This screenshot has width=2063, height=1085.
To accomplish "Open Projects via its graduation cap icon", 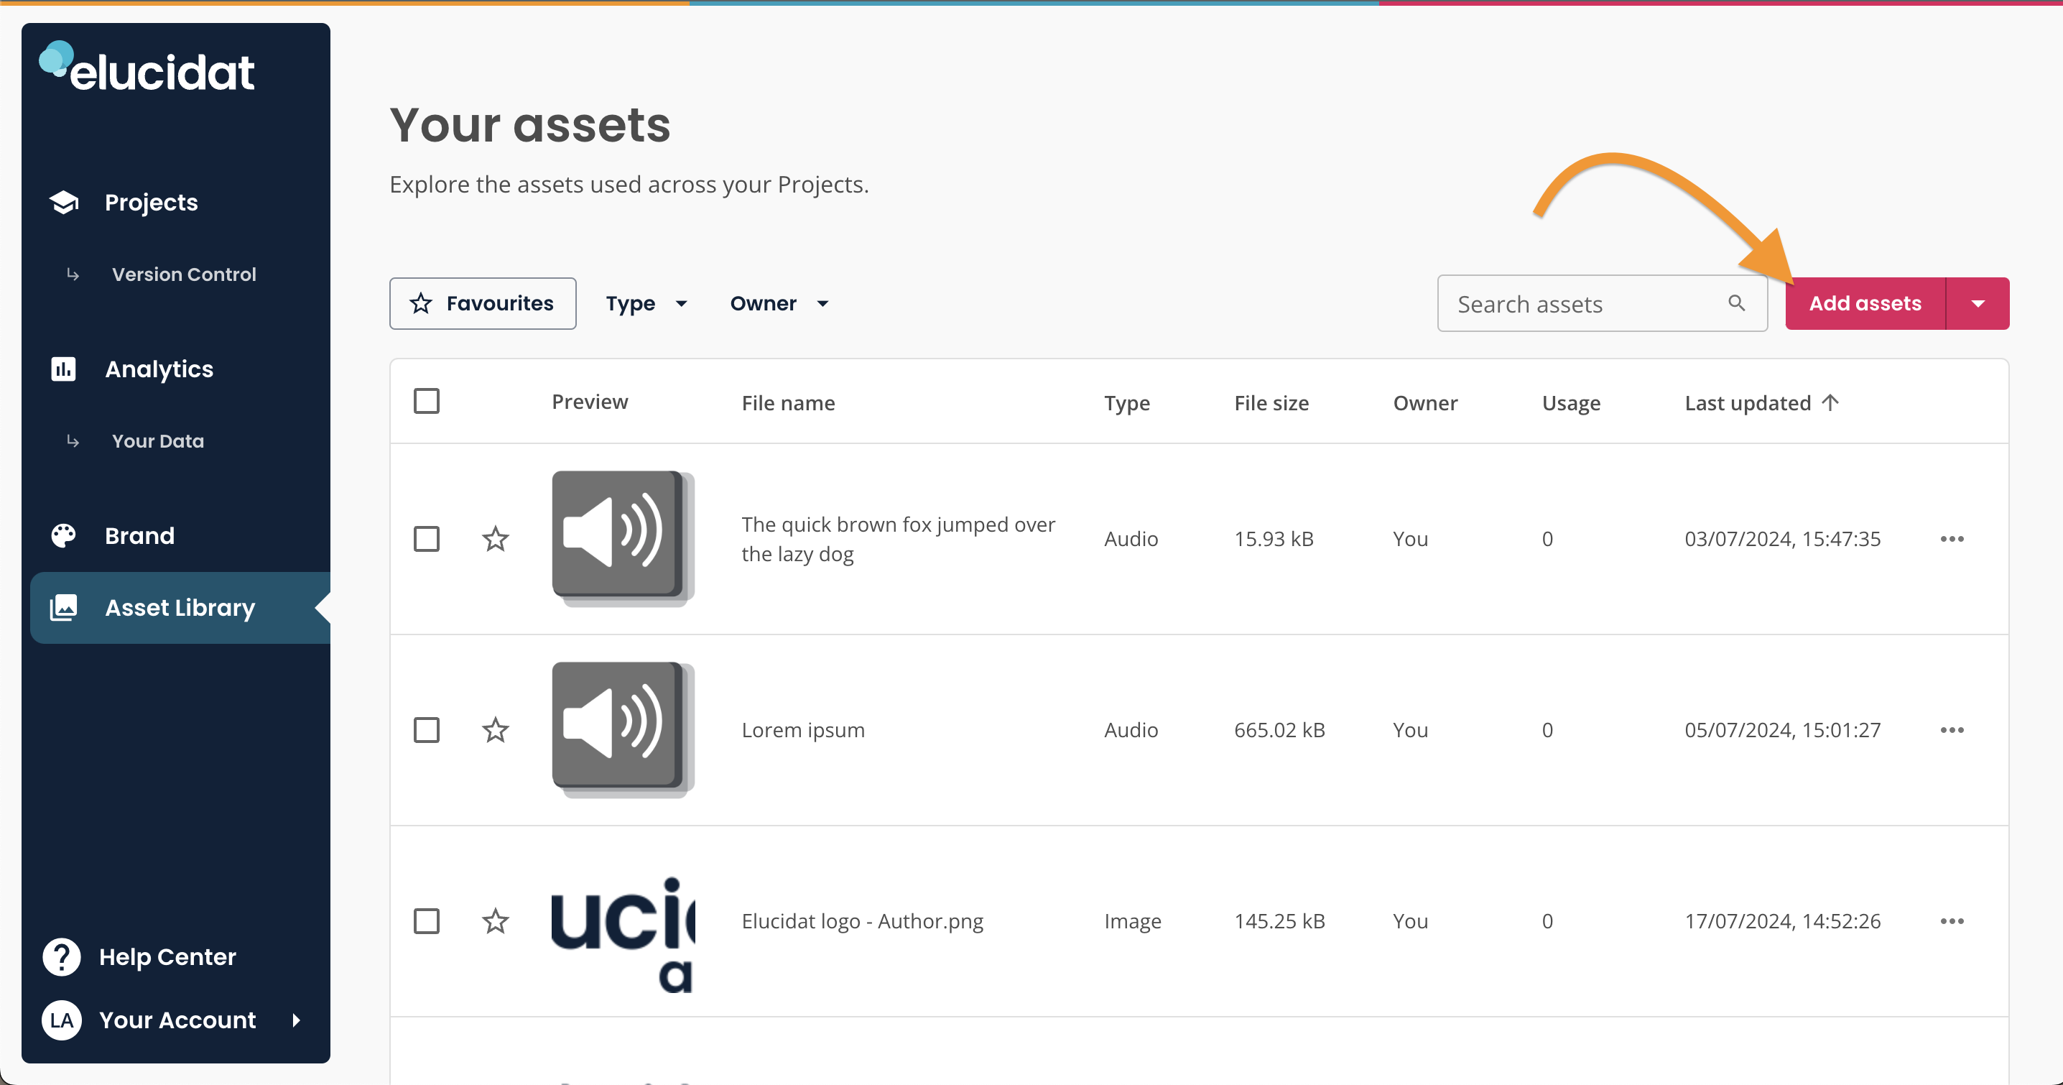I will 64,203.
